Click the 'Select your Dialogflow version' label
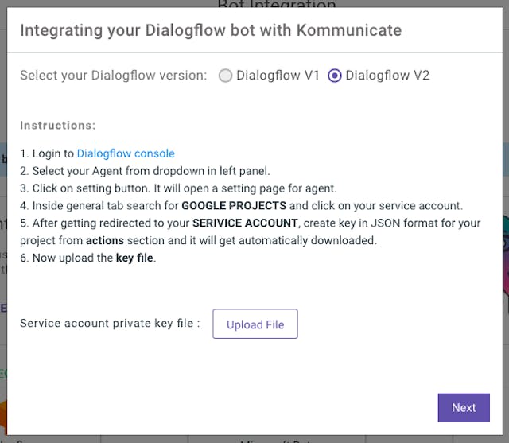This screenshot has width=509, height=443. point(113,76)
